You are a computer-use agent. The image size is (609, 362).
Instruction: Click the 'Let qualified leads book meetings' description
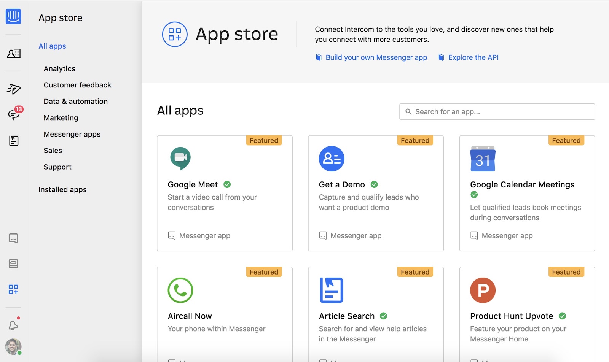point(526,213)
